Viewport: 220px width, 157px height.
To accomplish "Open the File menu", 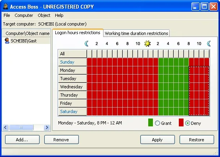I will point(7,15).
